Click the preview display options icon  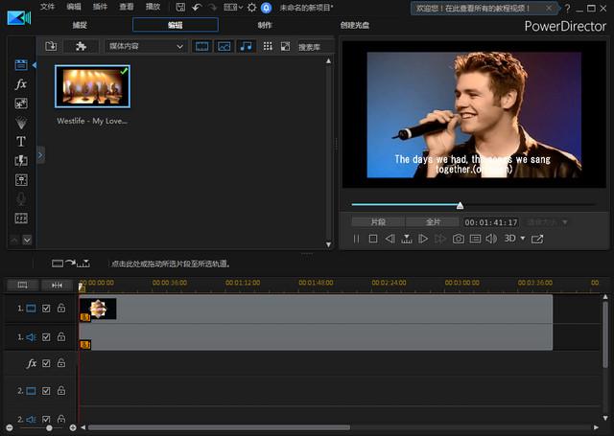476,239
